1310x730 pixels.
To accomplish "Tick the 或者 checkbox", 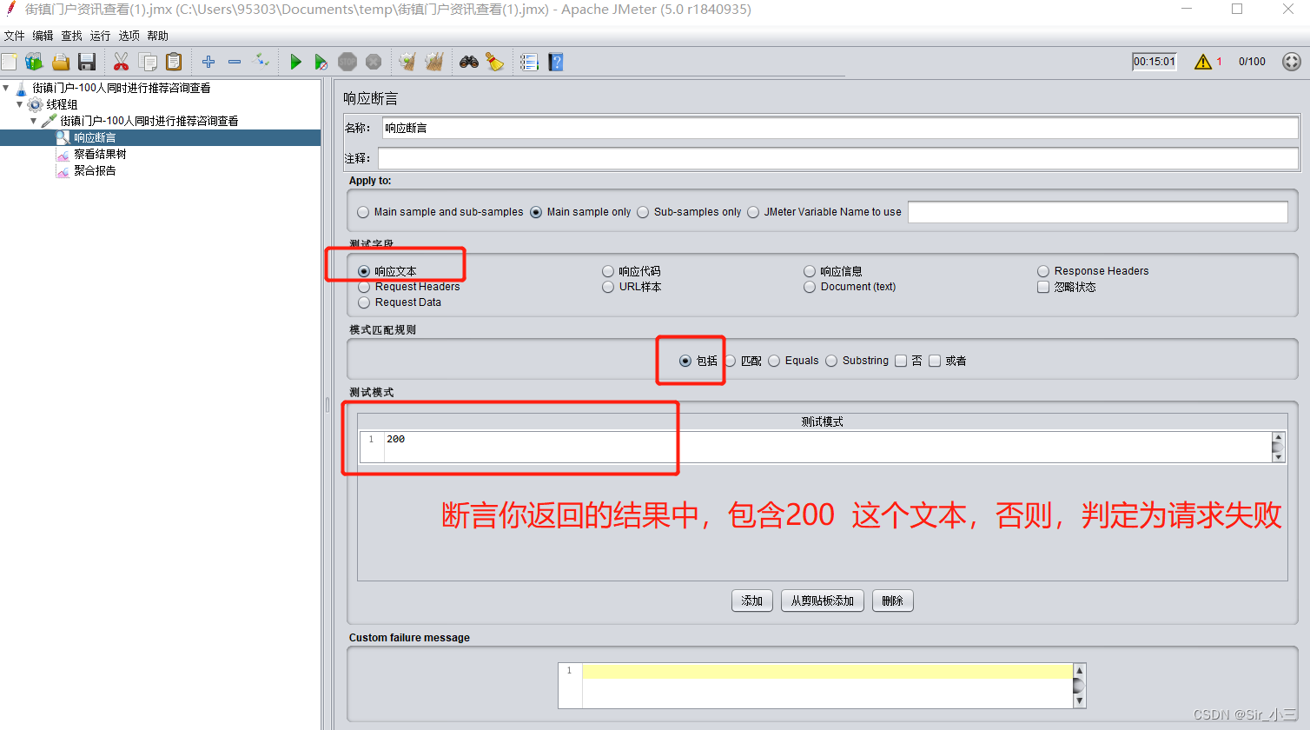I will pyautogui.click(x=935, y=361).
